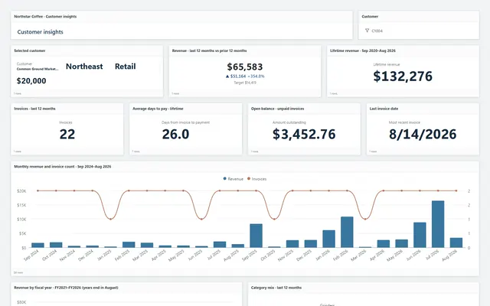Viewport: 490px width, 306px height.
Task: Click the Lifetime revenue - Sep 2020-Aug 2026 title
Action: pos(363,50)
